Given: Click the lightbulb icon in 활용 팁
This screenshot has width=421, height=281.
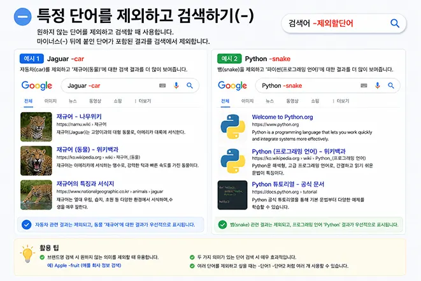Looking at the screenshot, I should coord(27,254).
